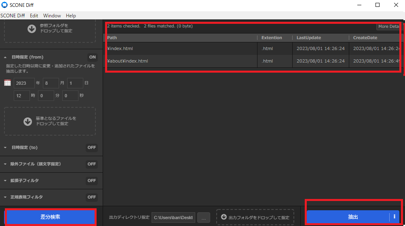The width and height of the screenshot is (405, 226).
Task: Collapse the 日時指定 (from) section
Action: (x=6, y=57)
